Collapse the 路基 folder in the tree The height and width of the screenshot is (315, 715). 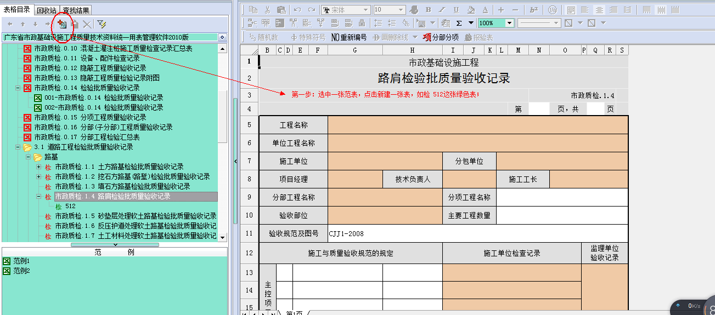pyautogui.click(x=29, y=157)
